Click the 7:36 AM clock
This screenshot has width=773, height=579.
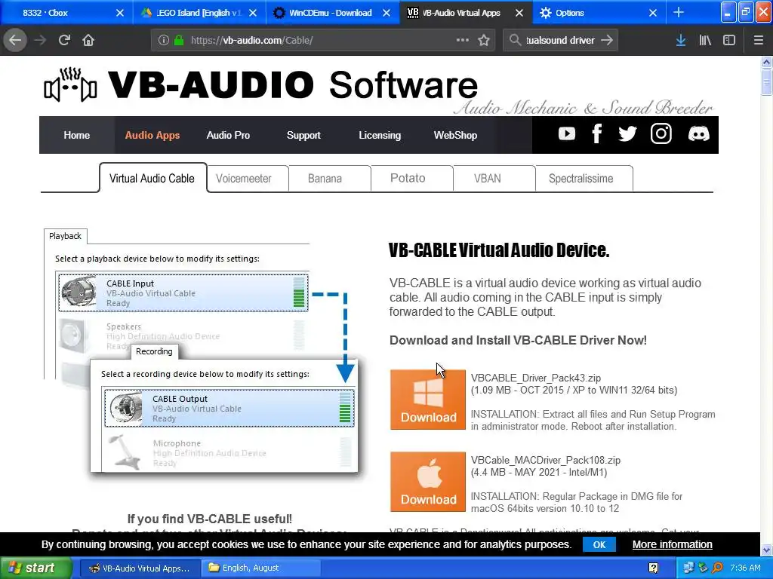click(745, 568)
